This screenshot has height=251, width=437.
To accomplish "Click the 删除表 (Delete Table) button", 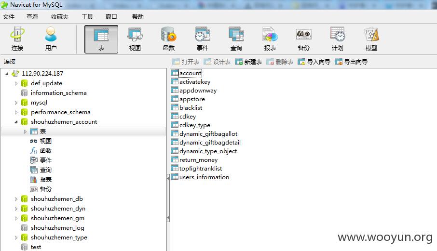I will click(x=280, y=62).
